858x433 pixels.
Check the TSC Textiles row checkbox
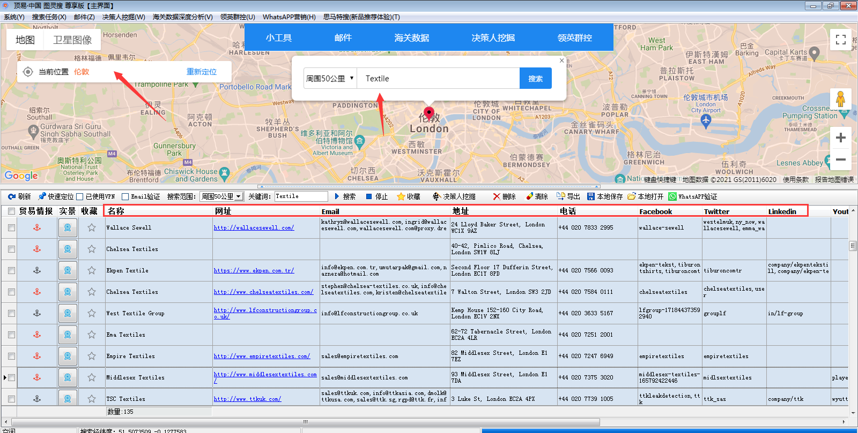pos(11,399)
